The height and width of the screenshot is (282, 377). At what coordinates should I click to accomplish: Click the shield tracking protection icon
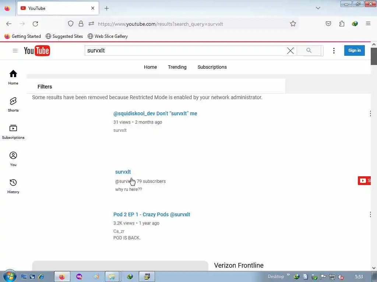pos(70,23)
